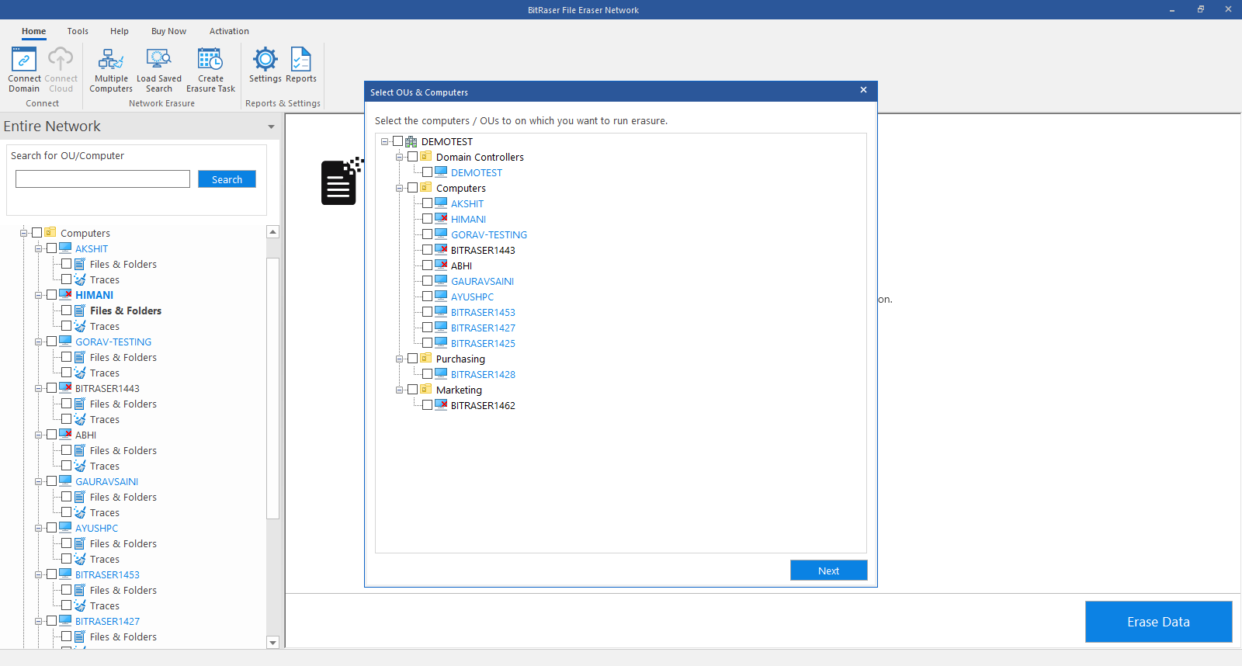Tick BITRASER1453 checkbox in dialog
1242x666 pixels.
pos(427,312)
